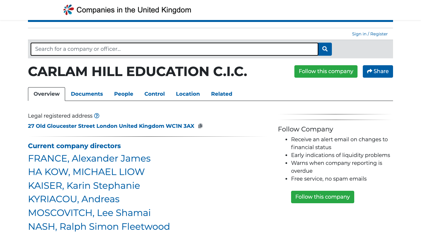The image size is (421, 236).
Task: Open the Sign in link
Action: tap(359, 34)
